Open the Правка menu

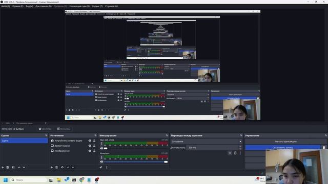click(x=18, y=6)
